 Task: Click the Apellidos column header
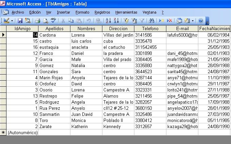coord(54,28)
